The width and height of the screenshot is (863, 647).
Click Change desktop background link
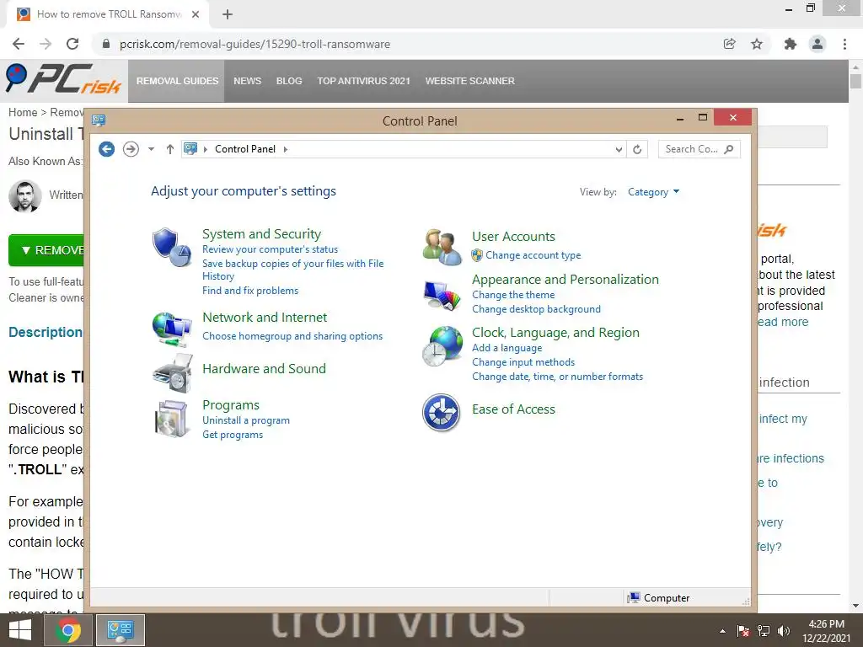(x=536, y=309)
